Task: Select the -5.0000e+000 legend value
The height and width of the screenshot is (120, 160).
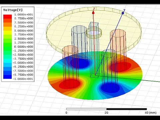Action: click(x=23, y=63)
